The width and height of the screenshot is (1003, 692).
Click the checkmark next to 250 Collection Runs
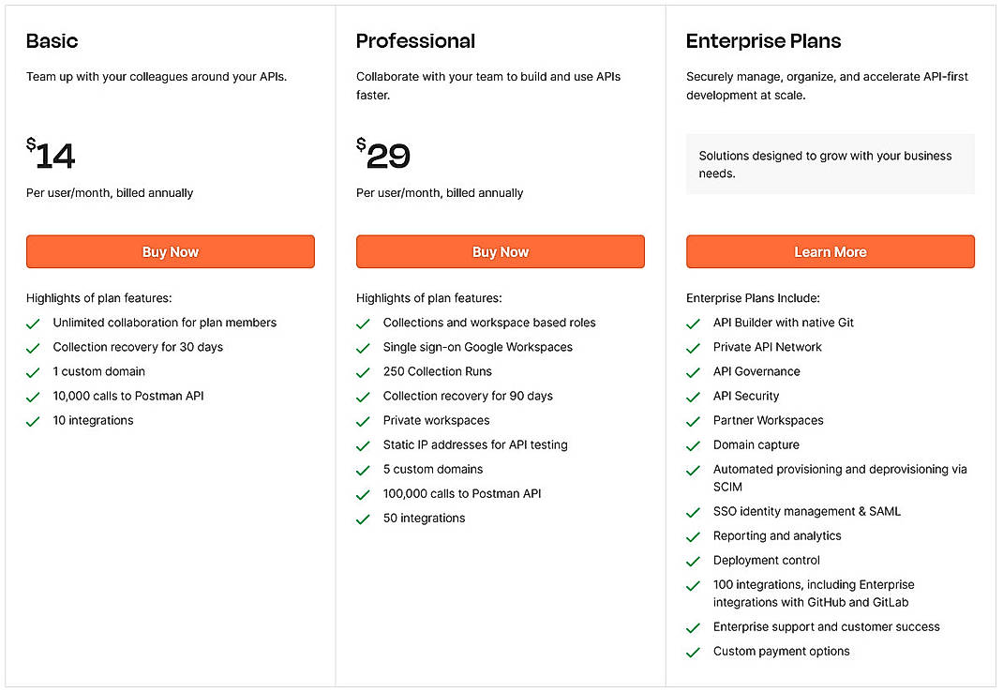pos(363,371)
